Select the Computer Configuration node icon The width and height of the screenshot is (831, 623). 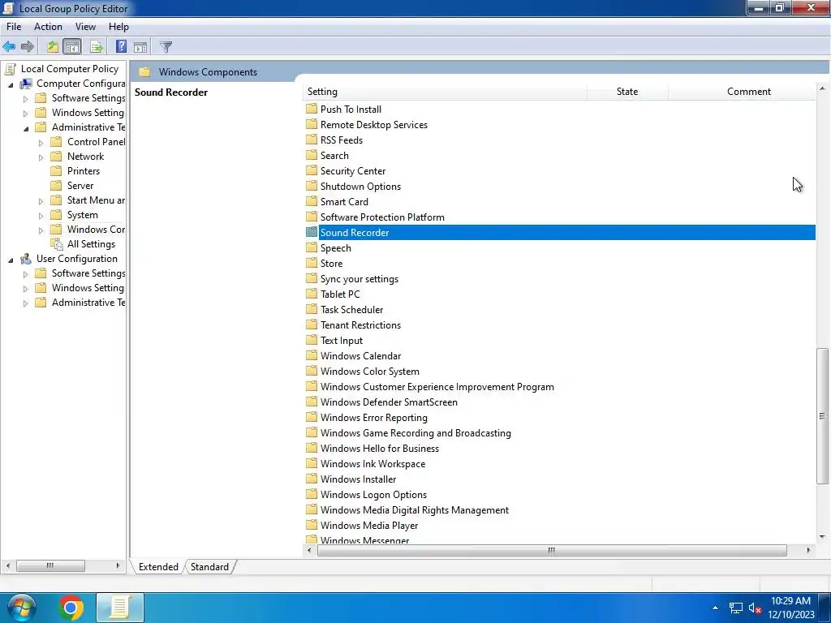point(25,84)
